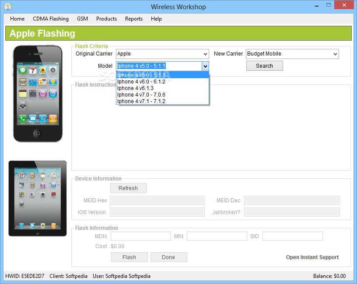The height and width of the screenshot is (284, 357).
Task: Open the Reports menu
Action: 133,19
